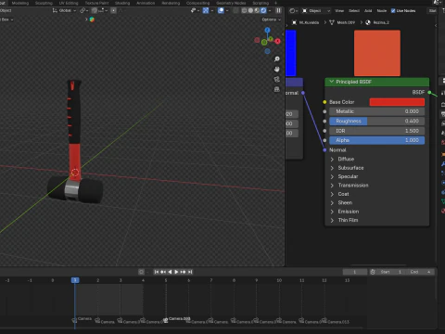Toggle the snap magnet button
Screen dimensions: 445x334
(94, 10)
